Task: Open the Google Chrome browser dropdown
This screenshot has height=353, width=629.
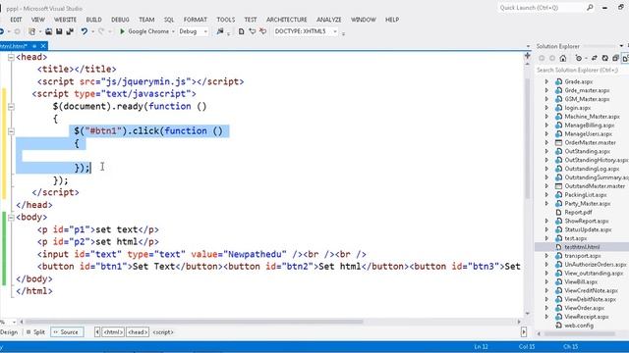Action: [173, 31]
